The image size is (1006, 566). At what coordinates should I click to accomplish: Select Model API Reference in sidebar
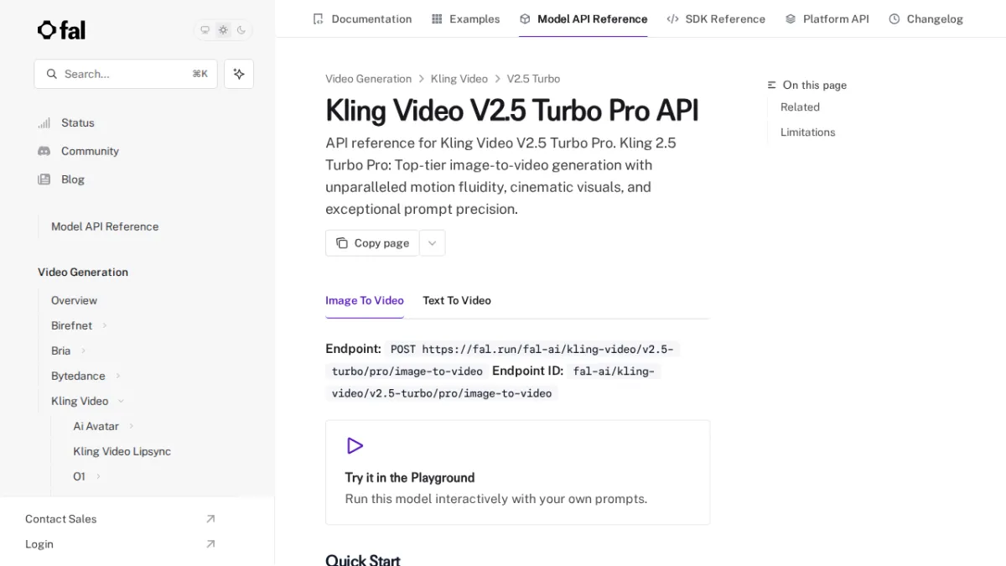coord(105,226)
